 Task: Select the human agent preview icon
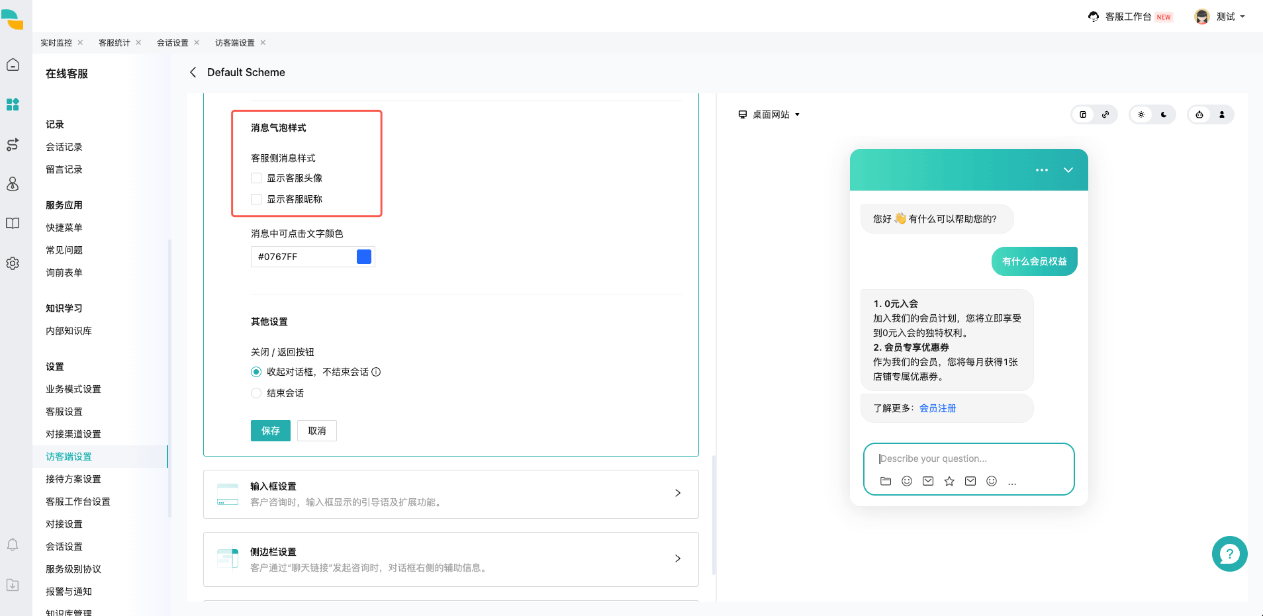tap(1222, 114)
